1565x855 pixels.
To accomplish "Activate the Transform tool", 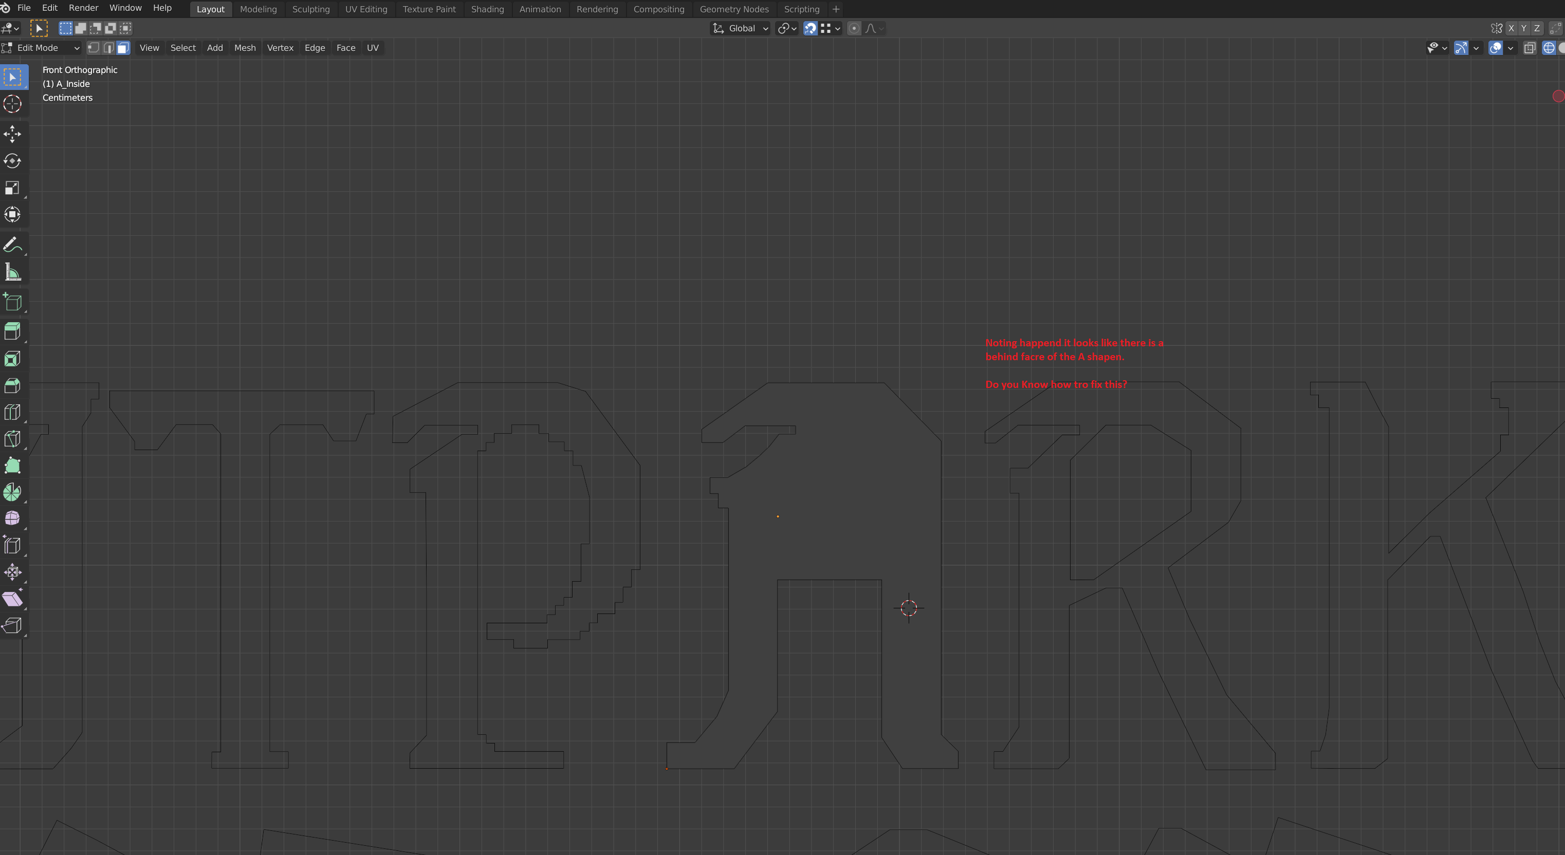I will [12, 214].
